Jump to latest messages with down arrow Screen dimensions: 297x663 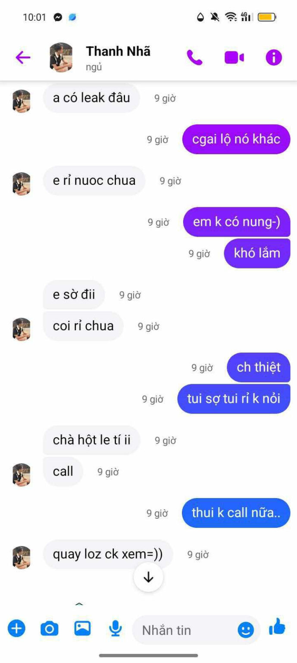point(148,577)
